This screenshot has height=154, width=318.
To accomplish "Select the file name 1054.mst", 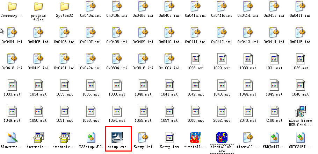I will point(117,120).
